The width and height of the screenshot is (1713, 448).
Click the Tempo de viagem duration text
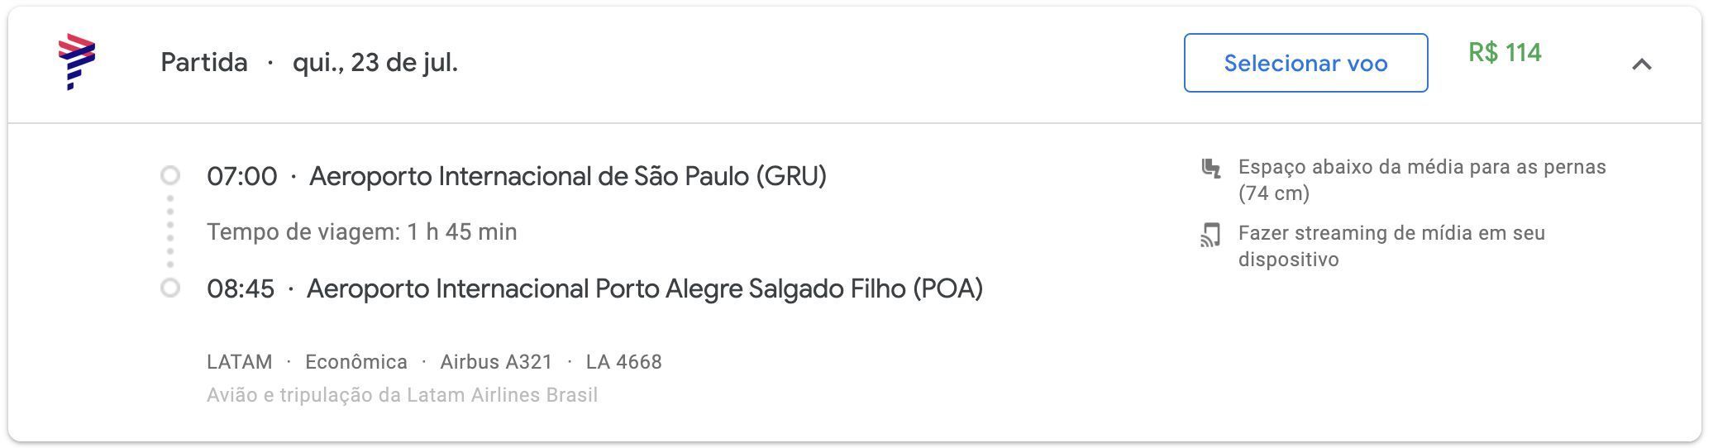pyautogui.click(x=362, y=231)
